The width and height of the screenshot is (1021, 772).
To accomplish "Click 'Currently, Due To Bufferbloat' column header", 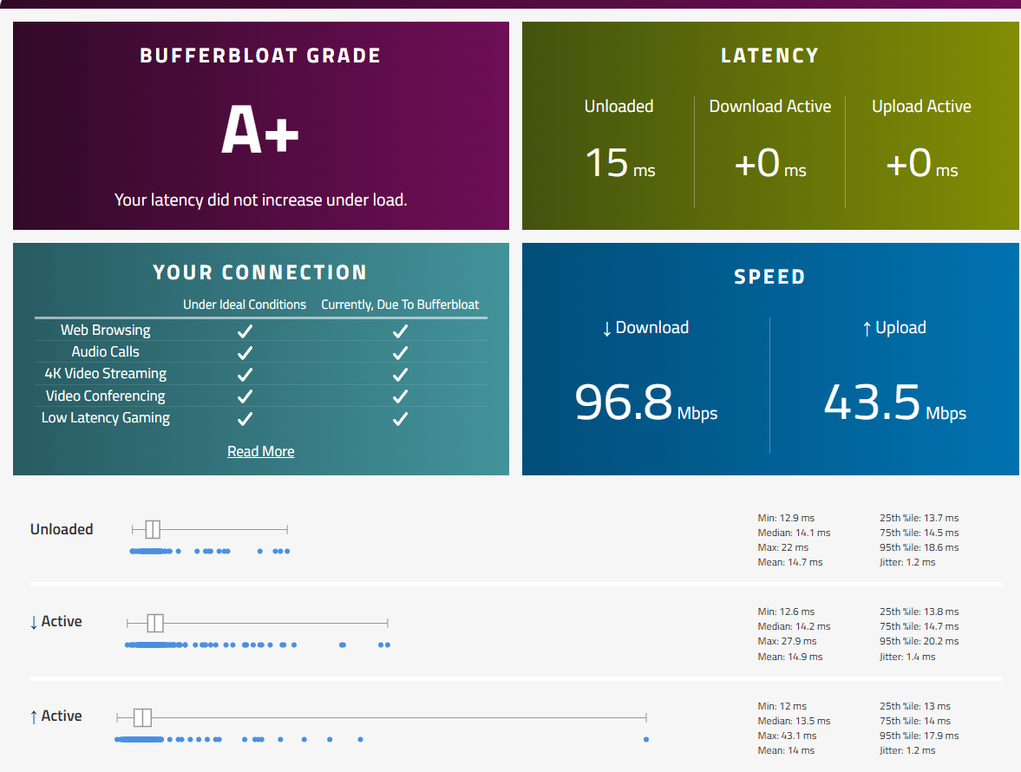I will coord(400,304).
